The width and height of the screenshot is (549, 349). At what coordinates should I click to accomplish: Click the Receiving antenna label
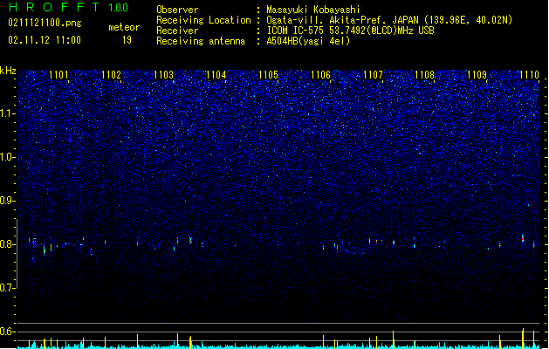tap(201, 41)
